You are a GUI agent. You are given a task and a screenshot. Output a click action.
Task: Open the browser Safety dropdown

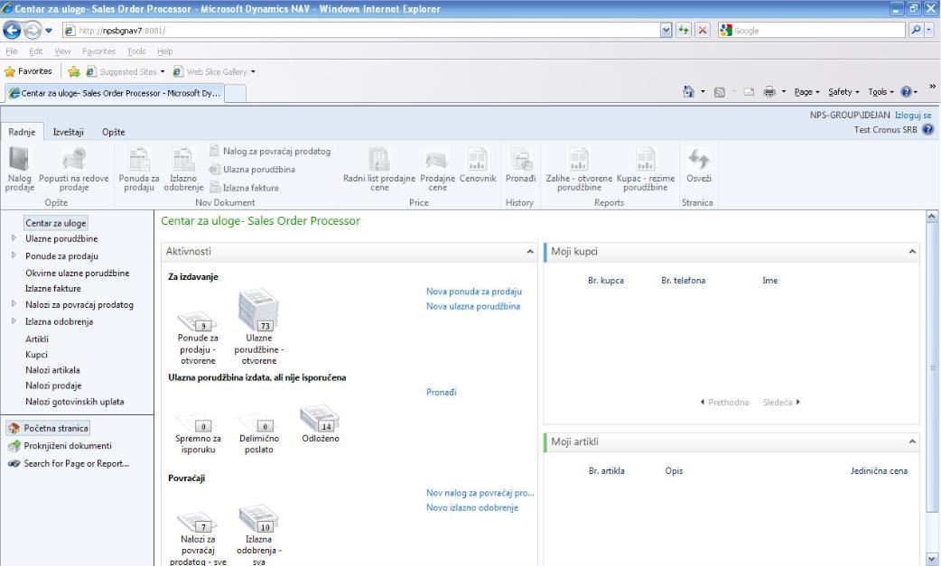tap(843, 92)
